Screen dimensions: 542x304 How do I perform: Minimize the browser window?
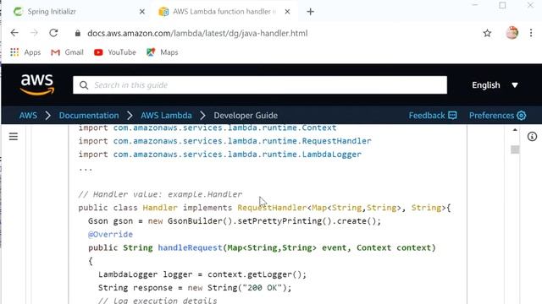[475, 5]
